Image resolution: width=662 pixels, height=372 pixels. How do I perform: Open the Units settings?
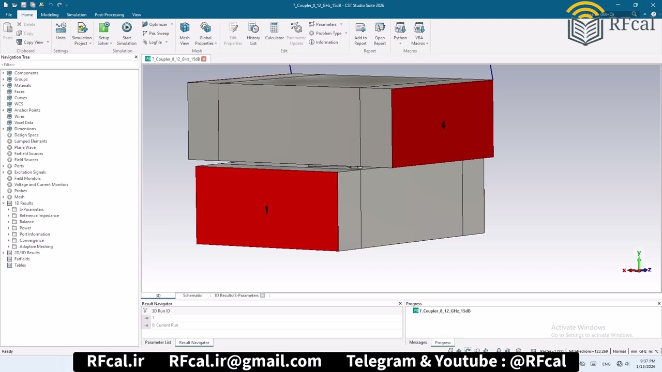(61, 31)
